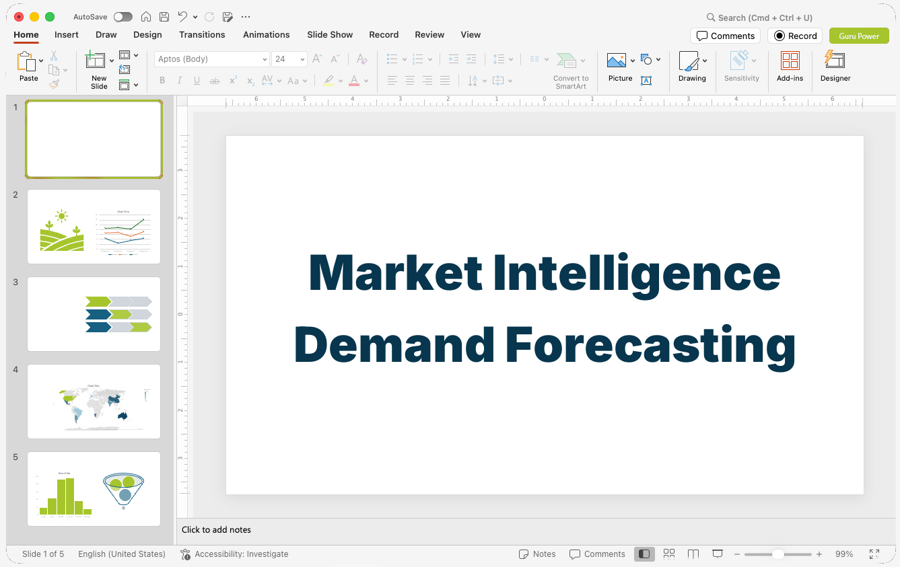Click the Guru Power button

click(859, 36)
